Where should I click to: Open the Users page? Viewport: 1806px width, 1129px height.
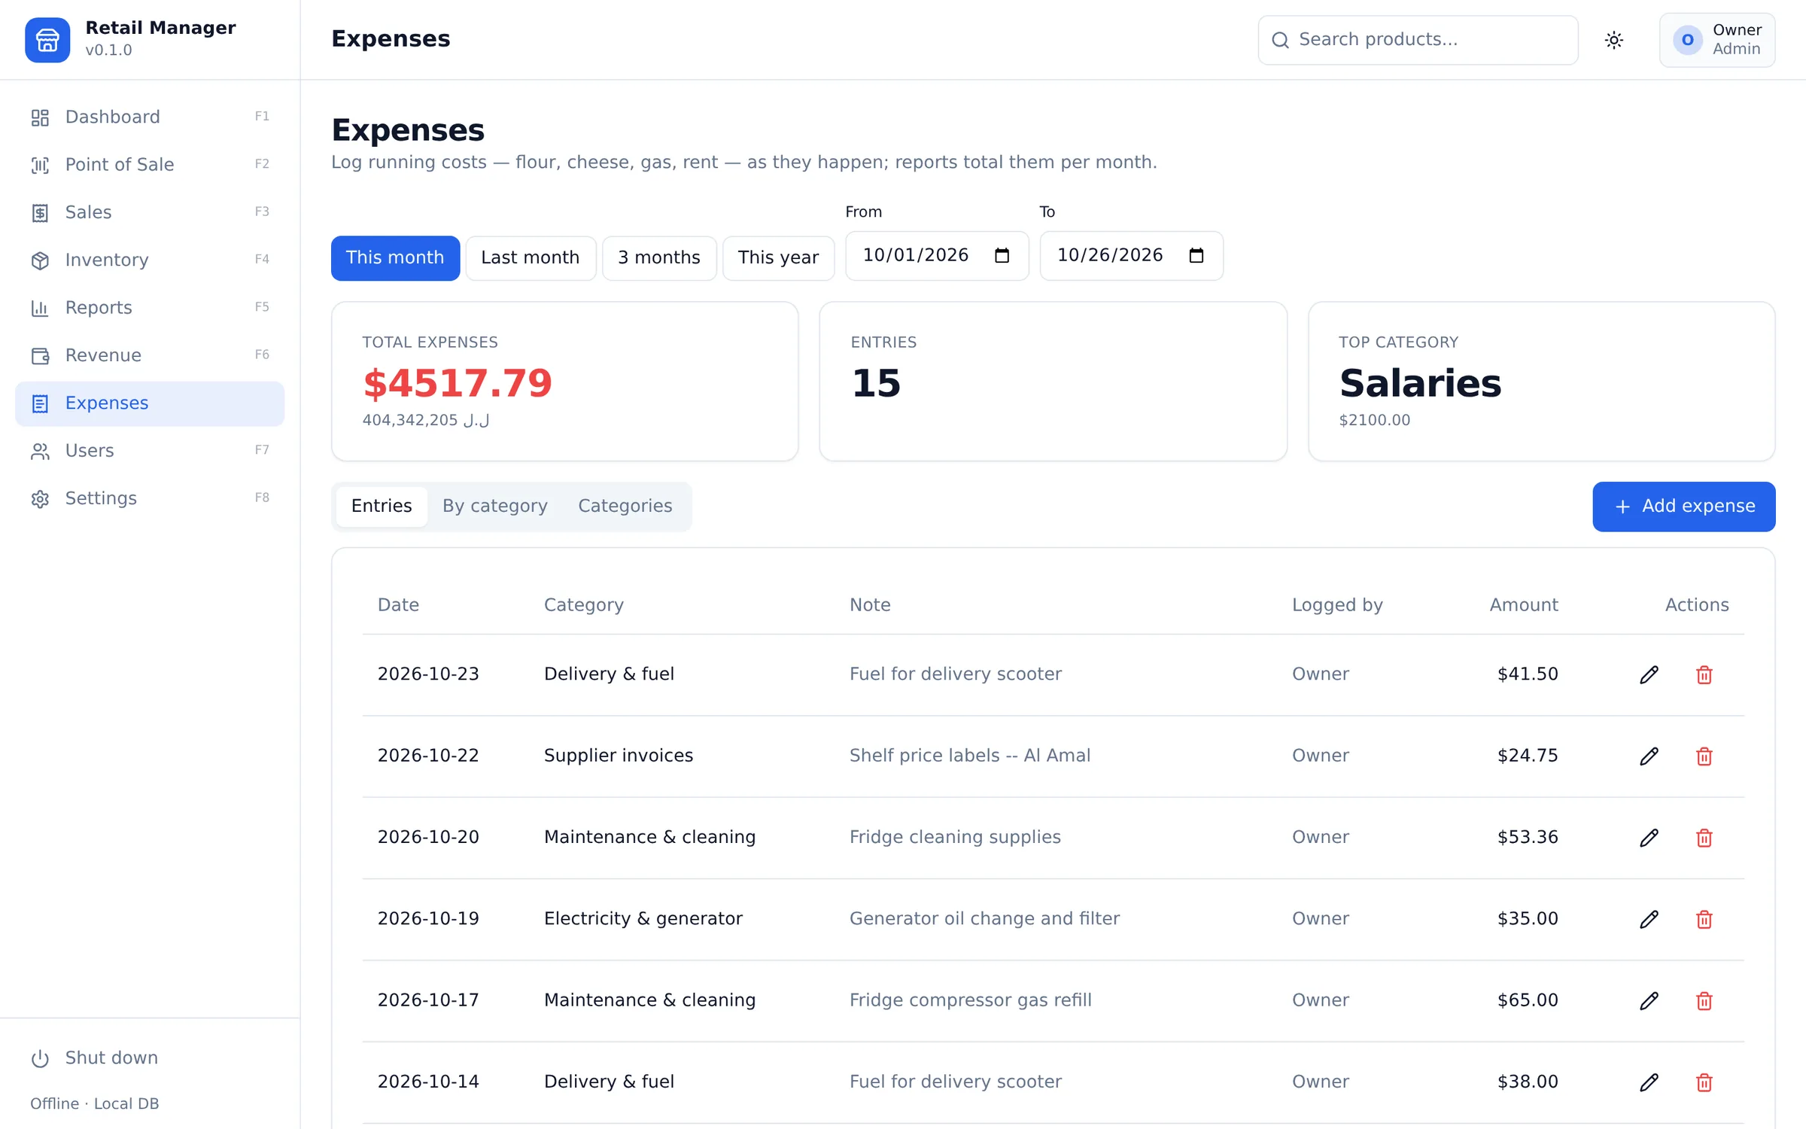coord(150,451)
